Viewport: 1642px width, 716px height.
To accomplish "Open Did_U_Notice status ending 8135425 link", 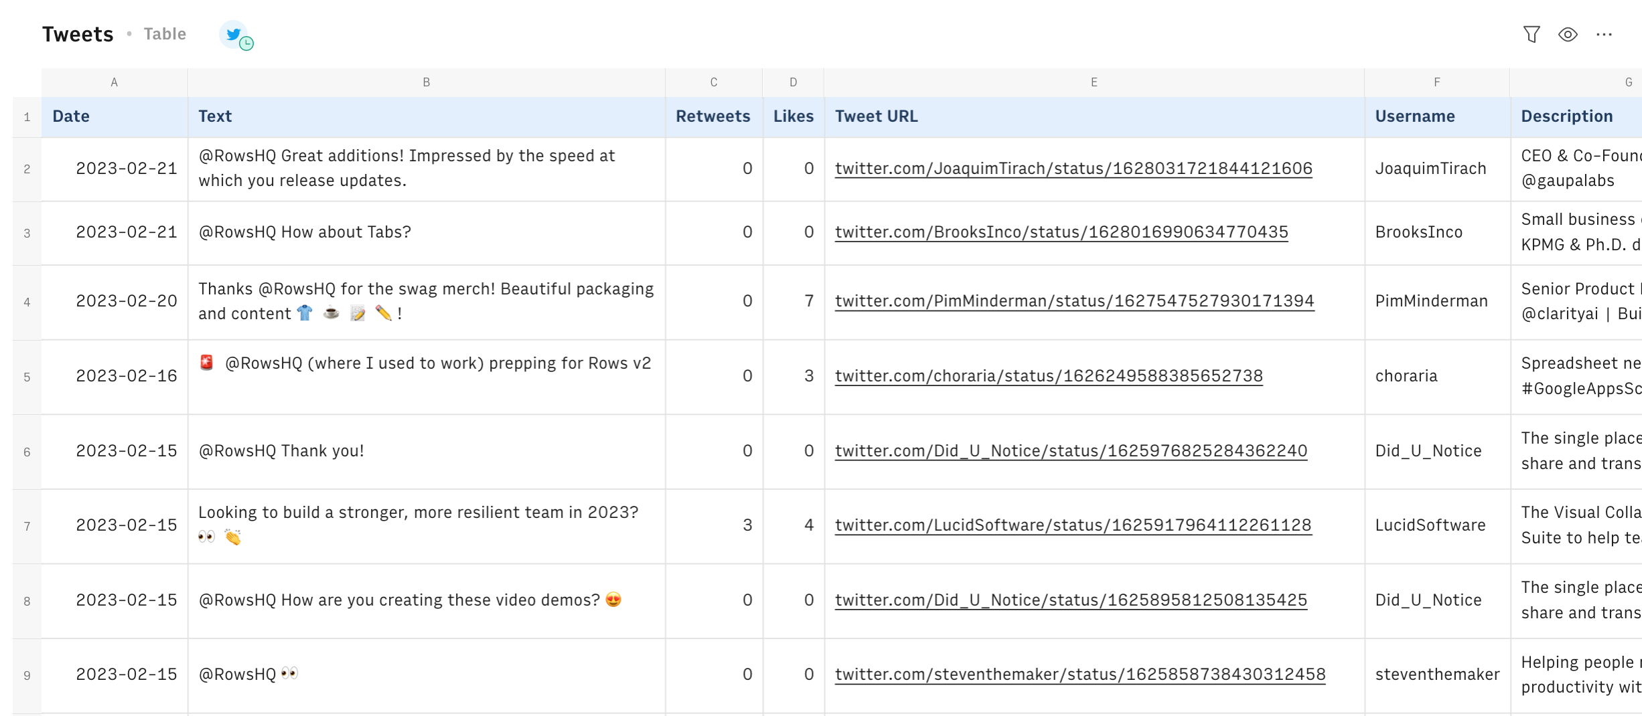I will 1071,600.
